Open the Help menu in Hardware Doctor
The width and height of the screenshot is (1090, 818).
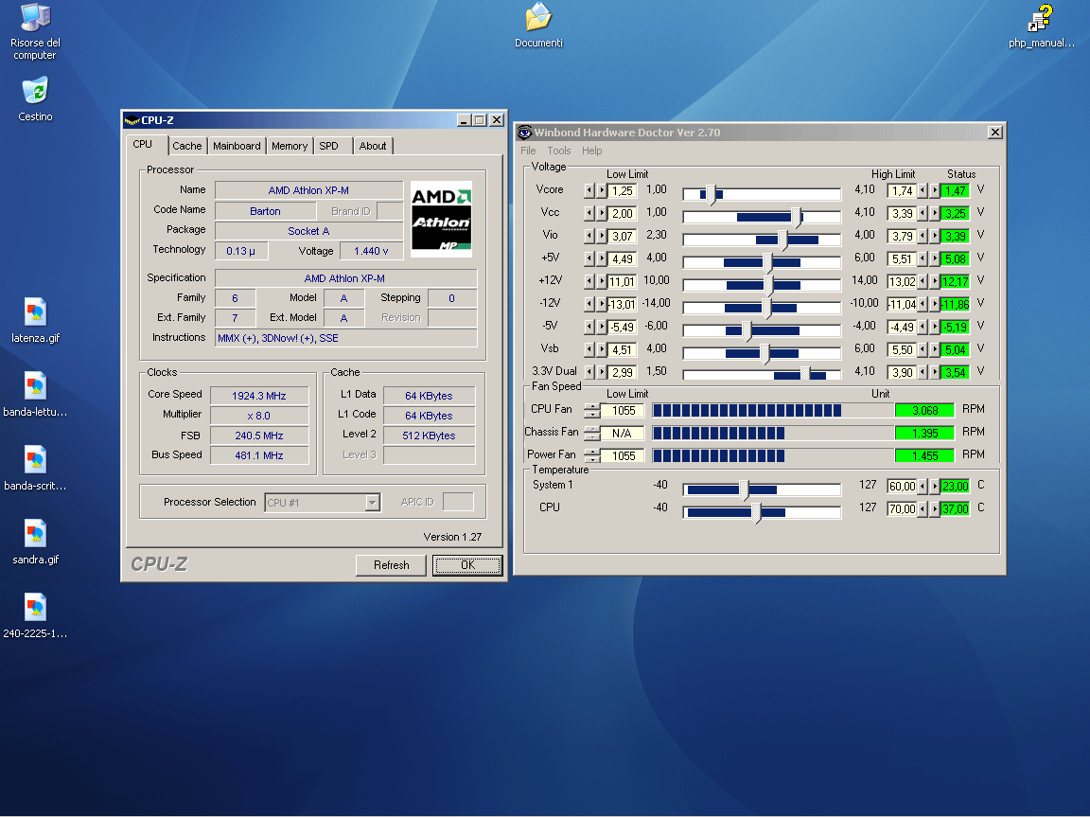point(591,151)
